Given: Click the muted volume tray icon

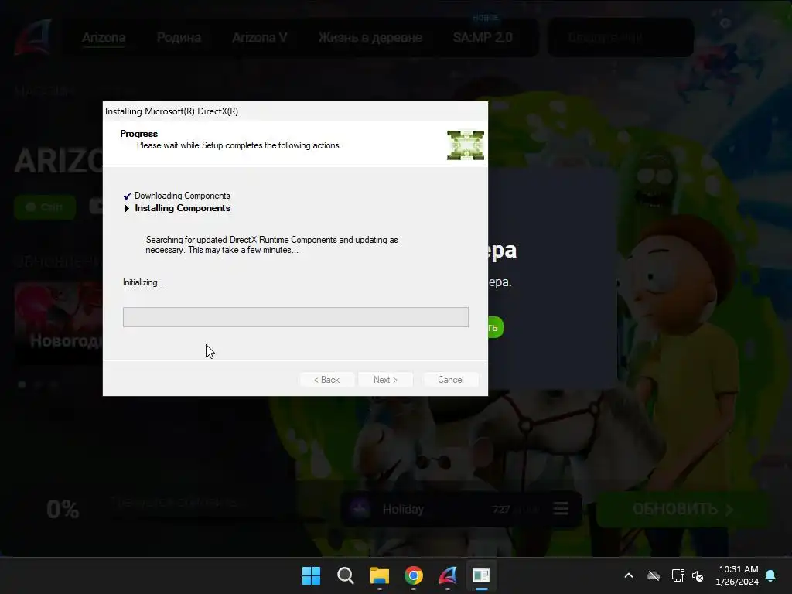Looking at the screenshot, I should point(698,575).
